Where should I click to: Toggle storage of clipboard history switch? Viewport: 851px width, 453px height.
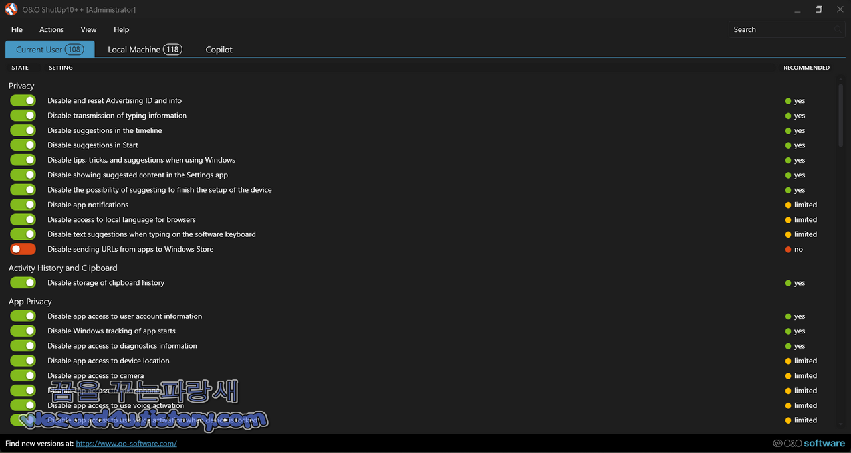[23, 282]
